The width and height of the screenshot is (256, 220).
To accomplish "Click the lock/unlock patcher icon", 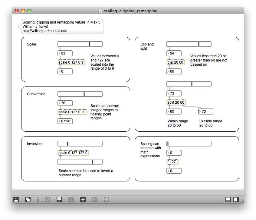I will pyautogui.click(x=16, y=199).
